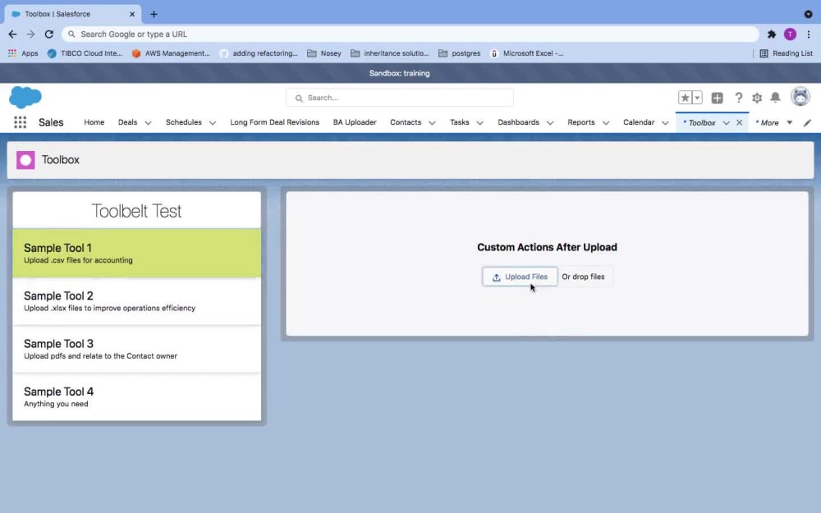Open the Apps bookmarks shortcut
This screenshot has height=513, width=821.
click(23, 53)
